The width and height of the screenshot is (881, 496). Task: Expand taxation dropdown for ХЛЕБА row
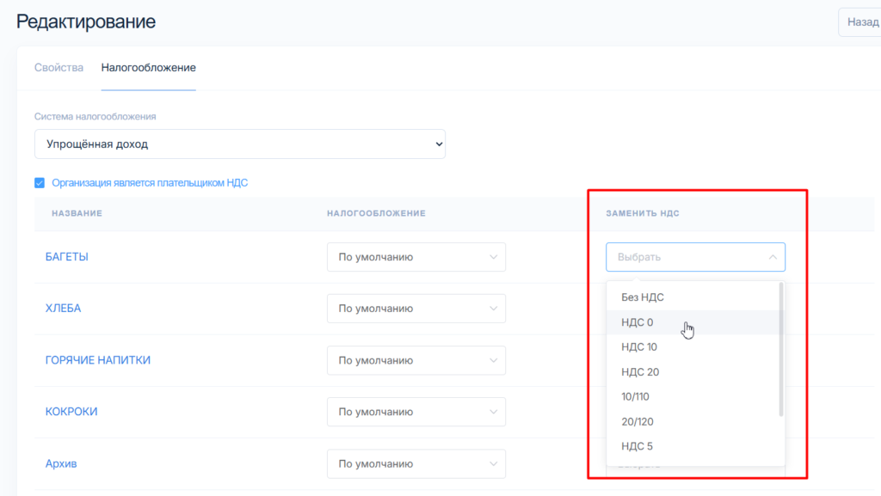click(416, 309)
